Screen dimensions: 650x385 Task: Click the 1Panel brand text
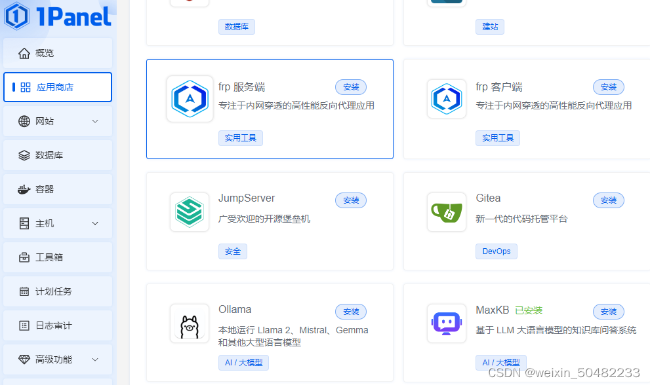tap(73, 16)
